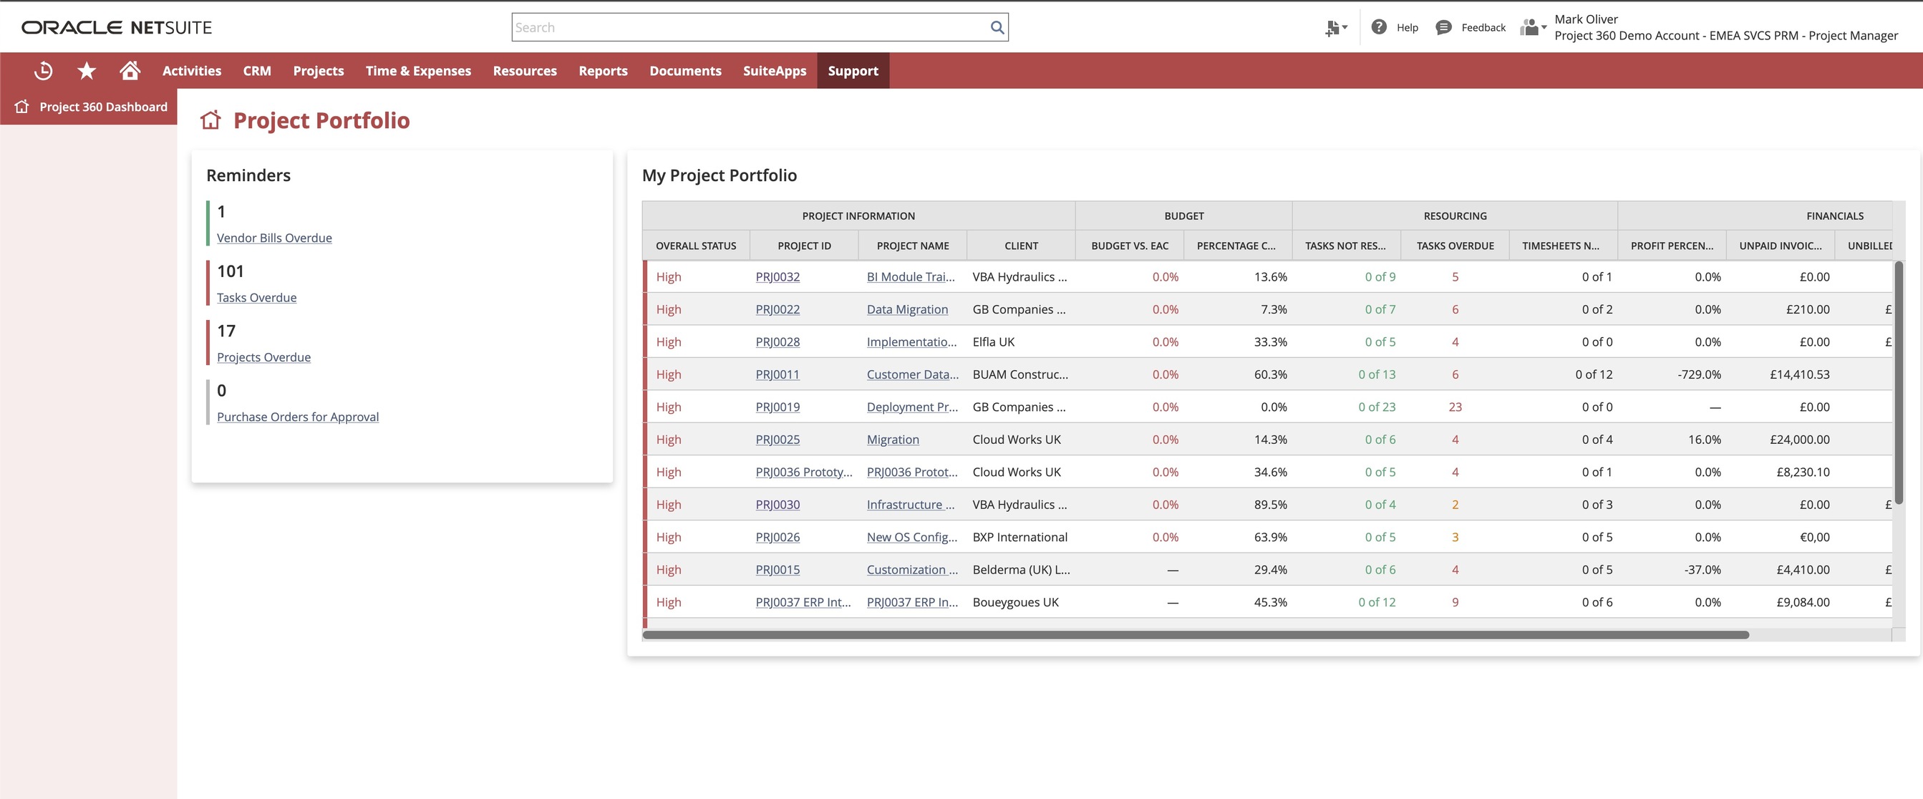Switch to the Support tab
Viewport: 1923px width, 799px height.
[x=853, y=70]
